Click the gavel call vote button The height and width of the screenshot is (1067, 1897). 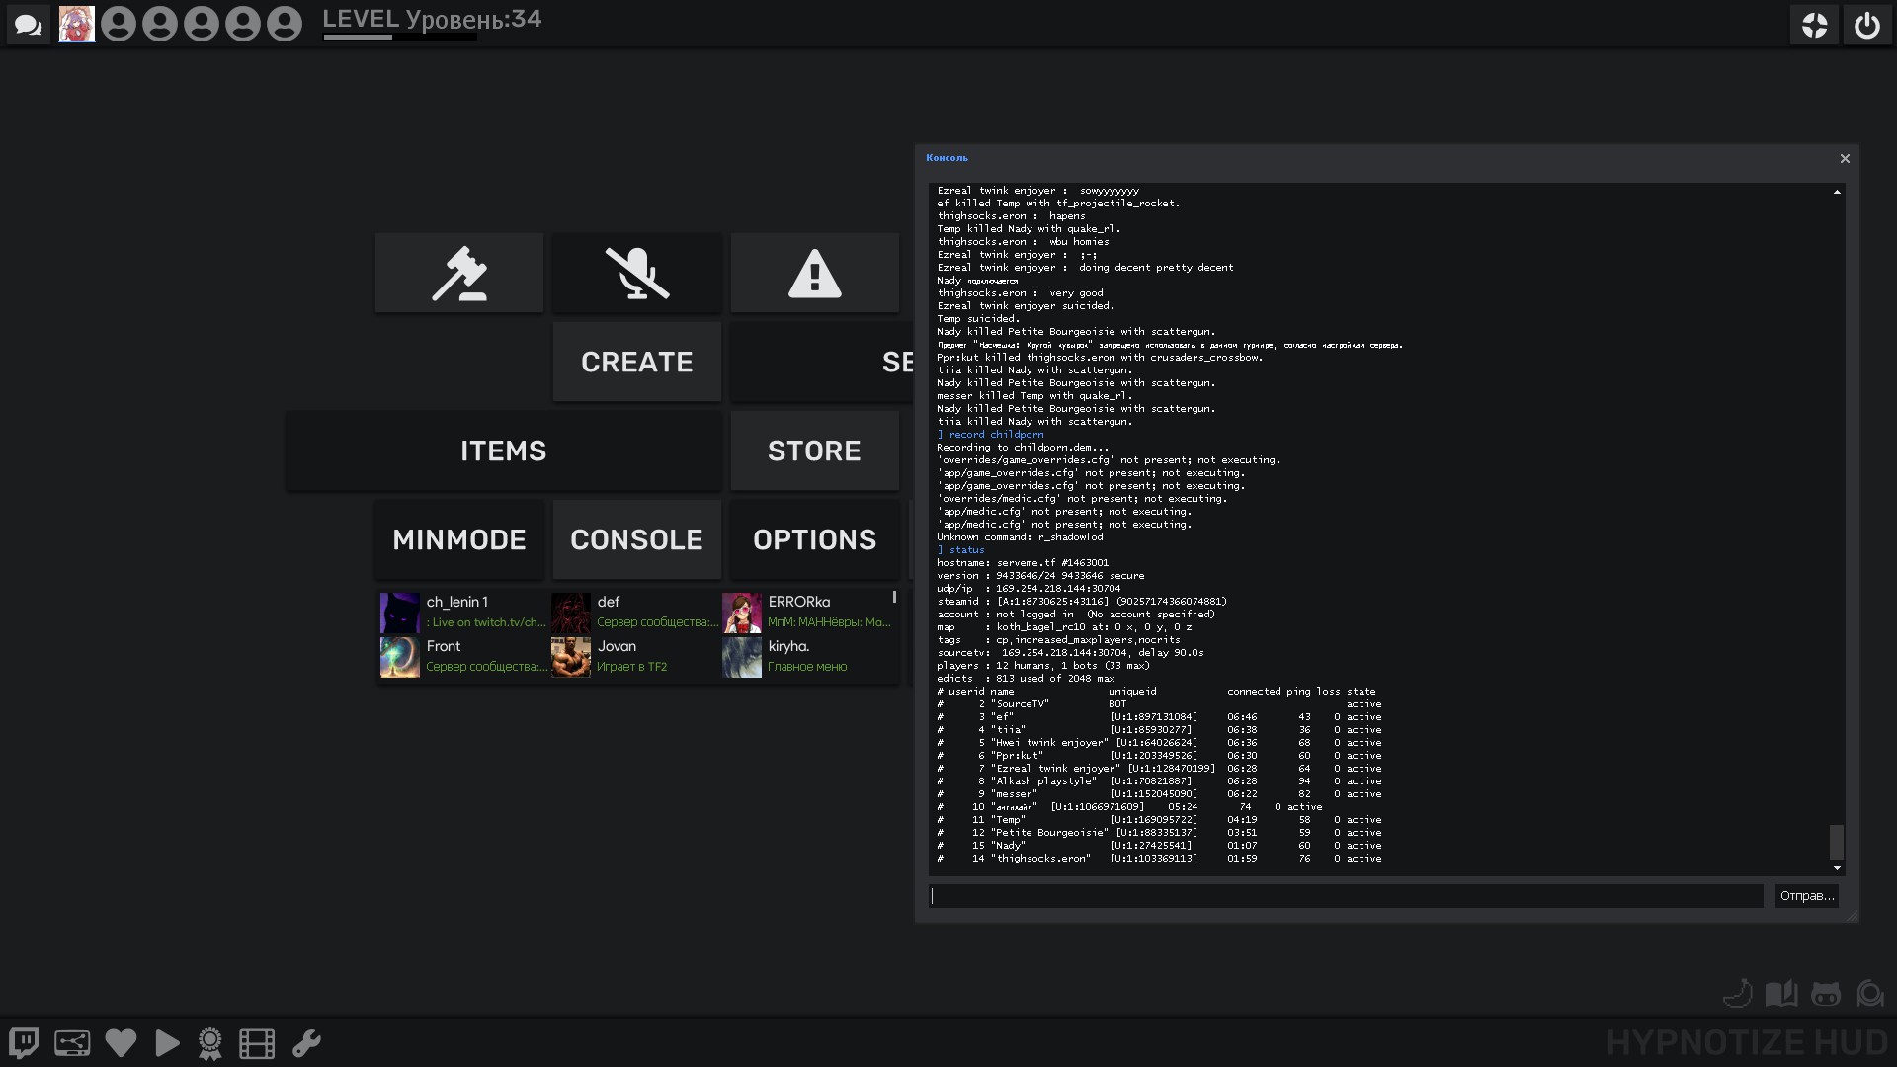pos(459,274)
